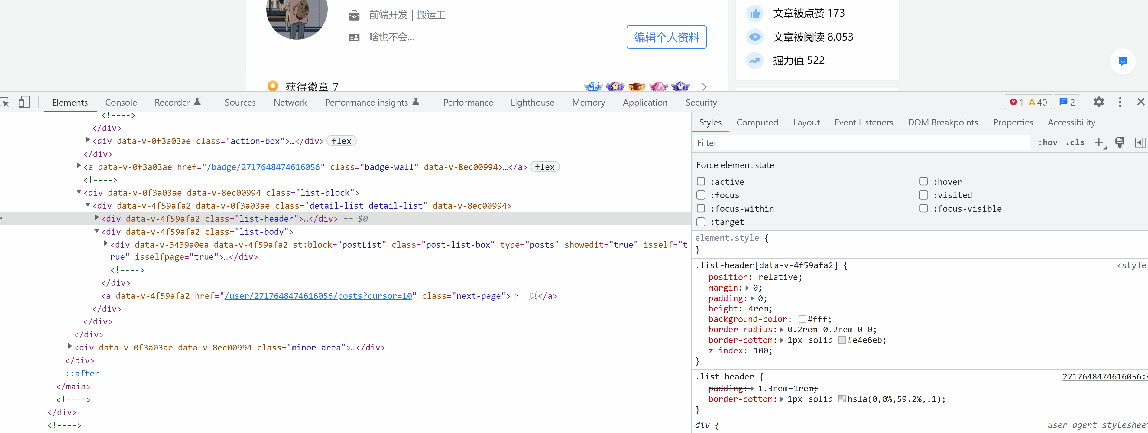Enable the :hover force state checkbox
Image resolution: width=1148 pixels, height=433 pixels.
(x=923, y=181)
